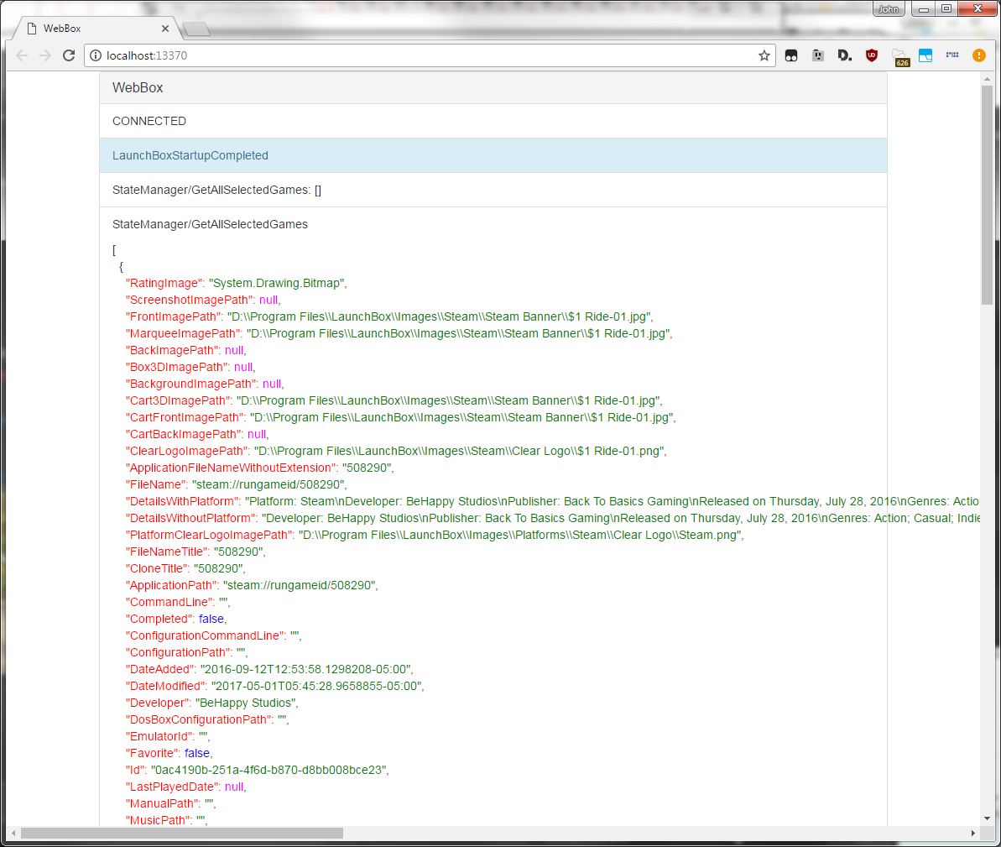Open the John profile button
This screenshot has width=1001, height=847.
tap(889, 9)
